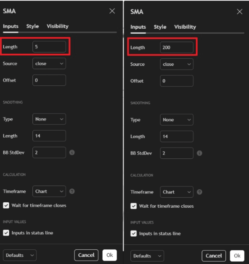Screen dimensions: 249x264
Task: Switch to Visibility tab in right SMA panel
Action: [x=185, y=27]
